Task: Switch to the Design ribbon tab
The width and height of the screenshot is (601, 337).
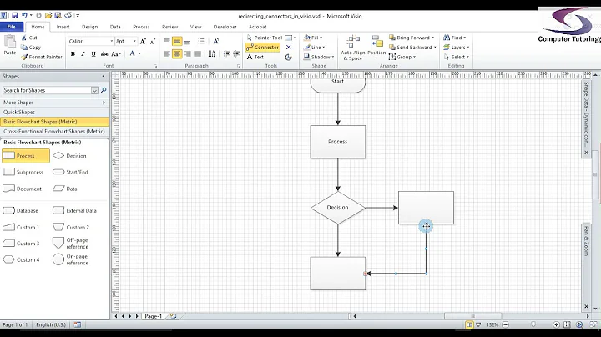Action: [89, 27]
